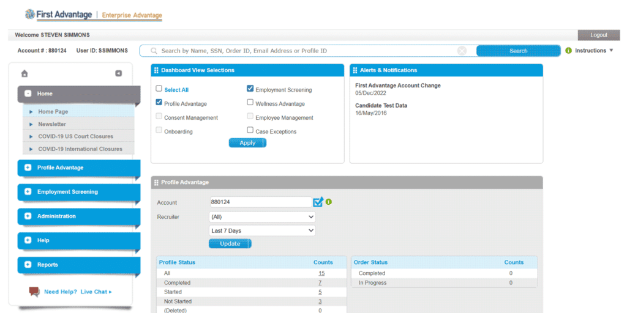This screenshot has width=627, height=313.
Task: Uncheck the Profile Advantage checkbox
Action: [159, 103]
